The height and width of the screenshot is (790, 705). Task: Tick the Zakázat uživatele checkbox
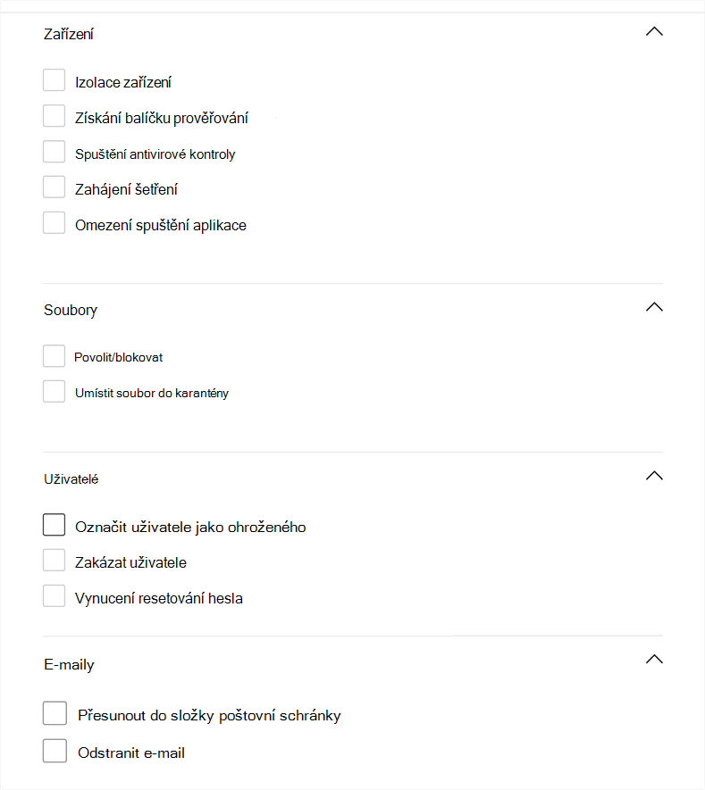55,561
